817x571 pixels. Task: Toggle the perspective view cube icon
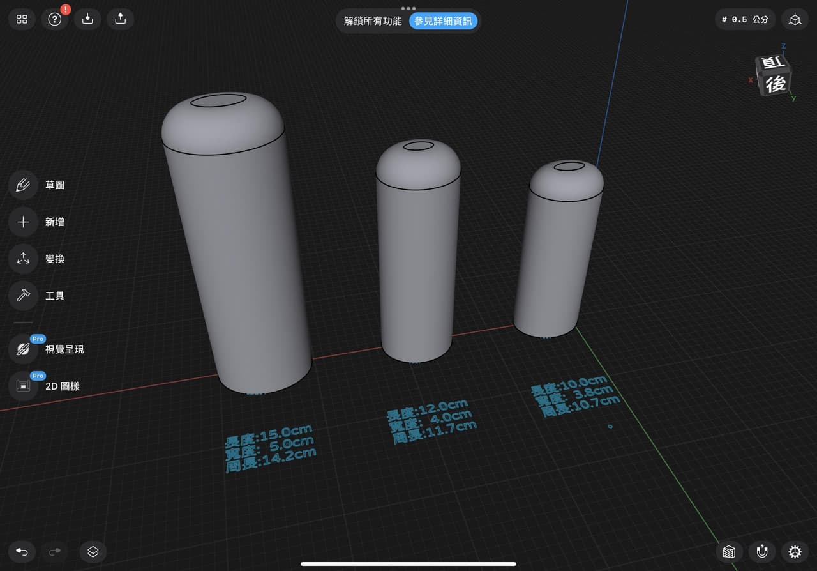point(795,19)
